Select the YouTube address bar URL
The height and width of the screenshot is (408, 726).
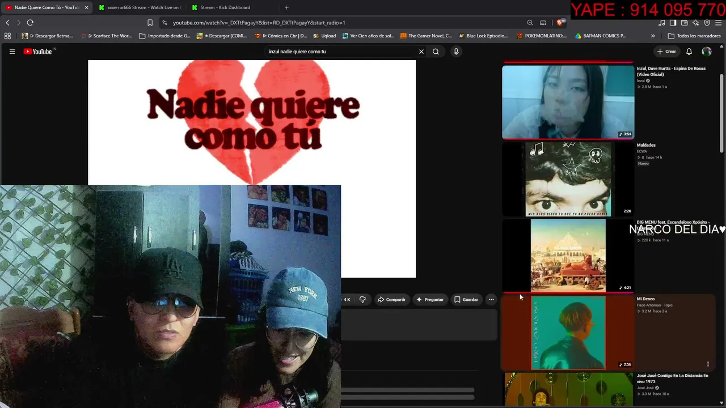coord(259,23)
